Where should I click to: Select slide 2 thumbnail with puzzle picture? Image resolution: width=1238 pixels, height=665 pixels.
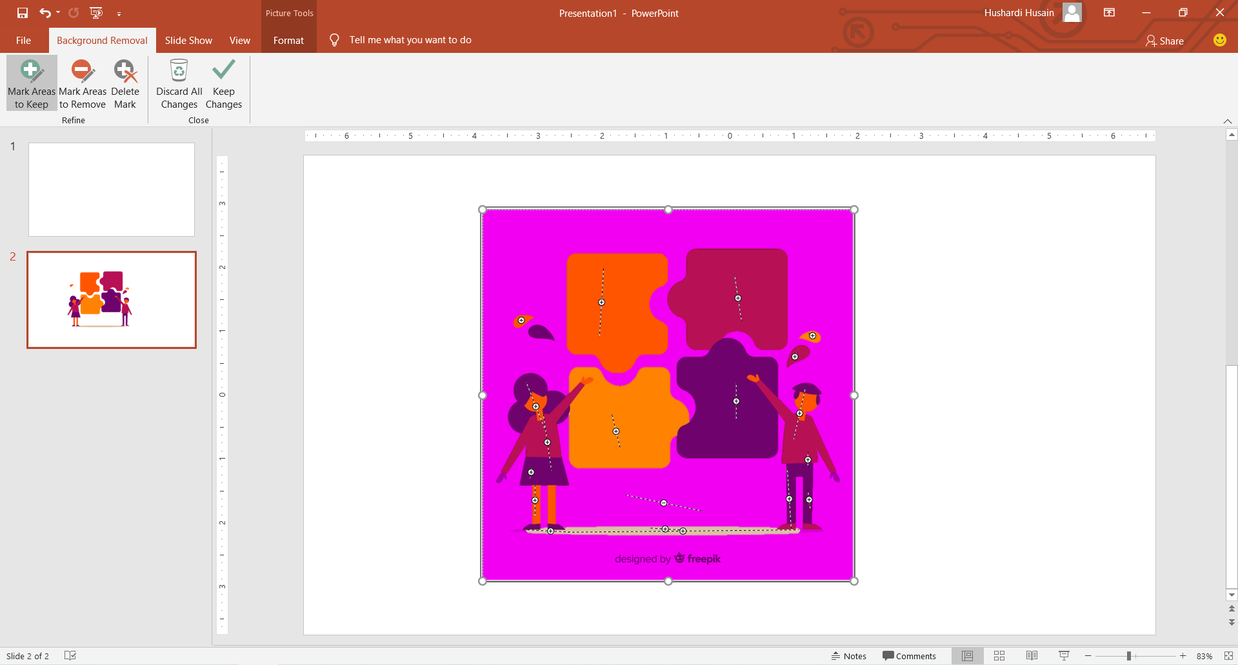click(x=112, y=300)
